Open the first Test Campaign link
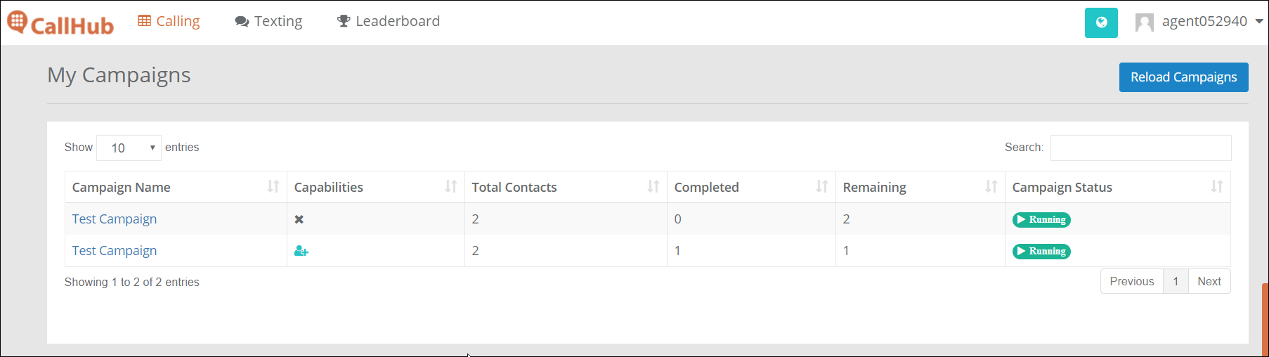This screenshot has width=1269, height=357. [115, 219]
